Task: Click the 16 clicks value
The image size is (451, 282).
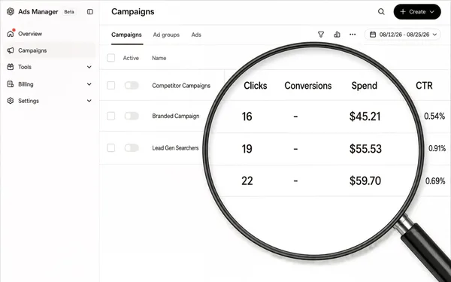Action: 247,117
